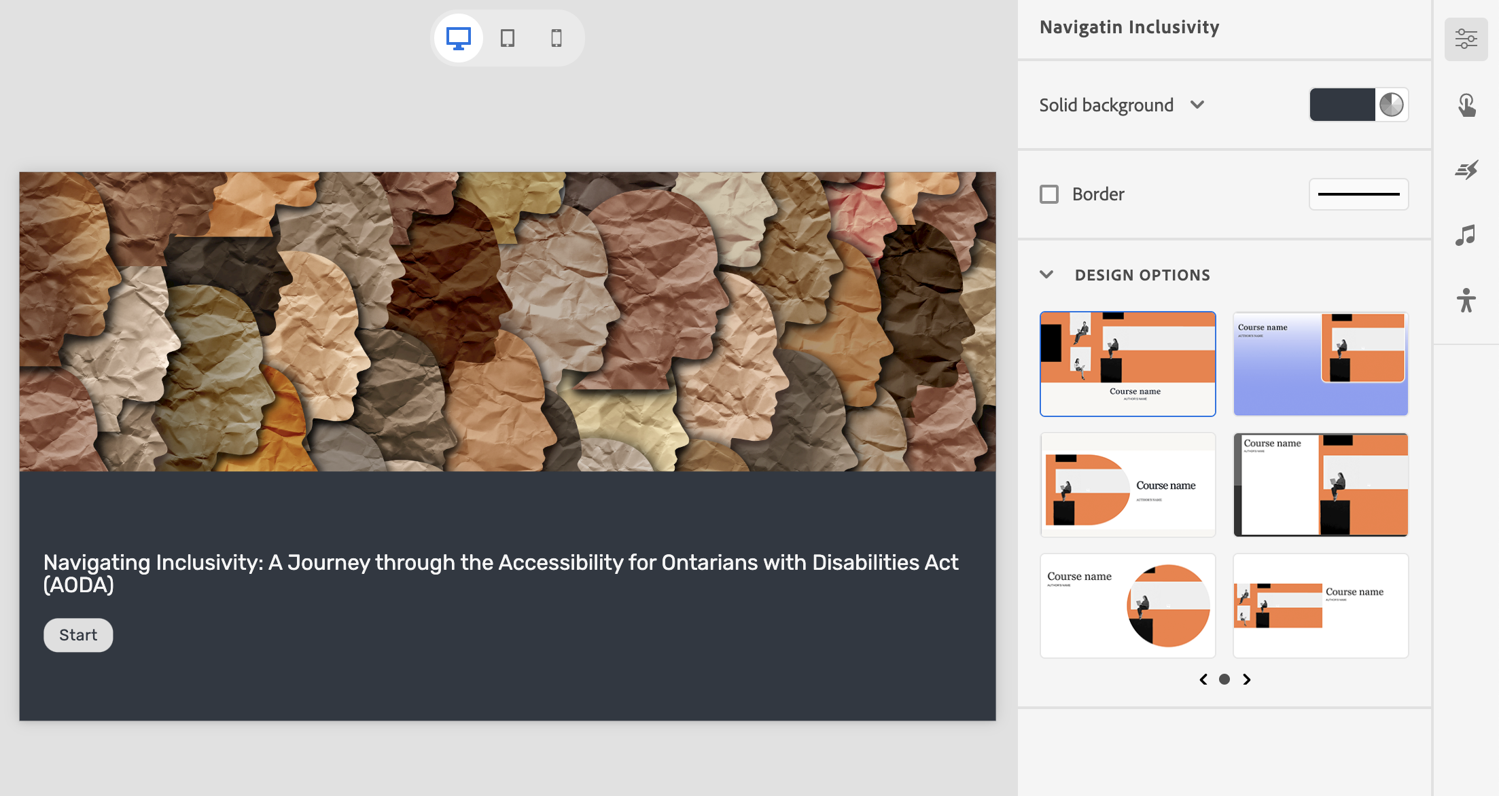Open interactions hand-tap panel icon
The image size is (1499, 796).
1466,105
